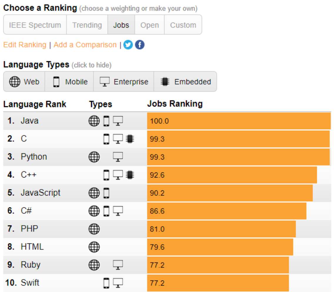Click the embedded chip icon in C row
The image size is (334, 292).
[x=130, y=139]
